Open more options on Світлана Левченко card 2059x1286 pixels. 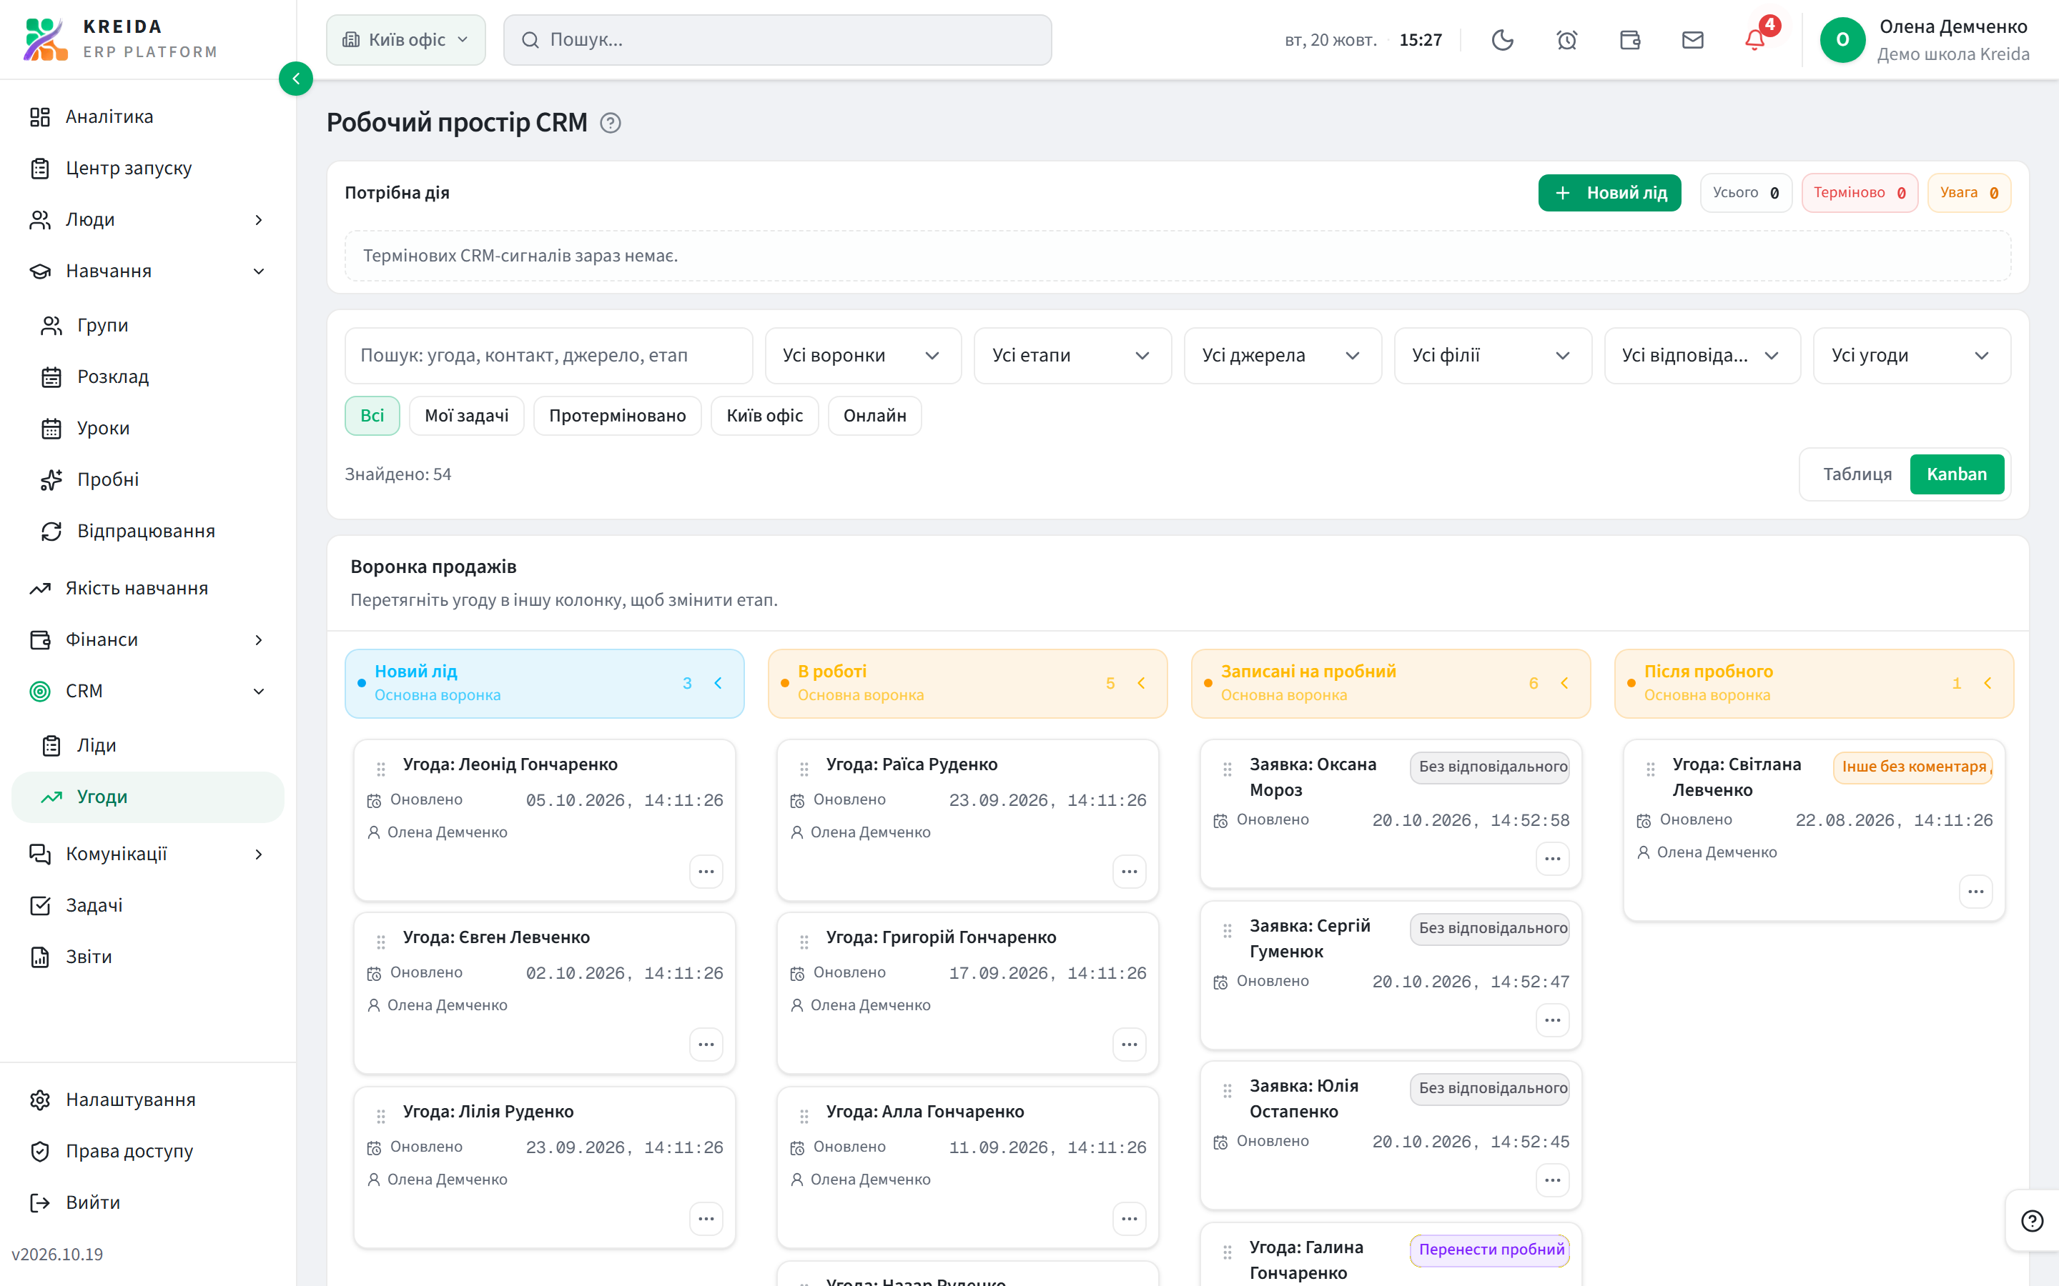(1975, 892)
